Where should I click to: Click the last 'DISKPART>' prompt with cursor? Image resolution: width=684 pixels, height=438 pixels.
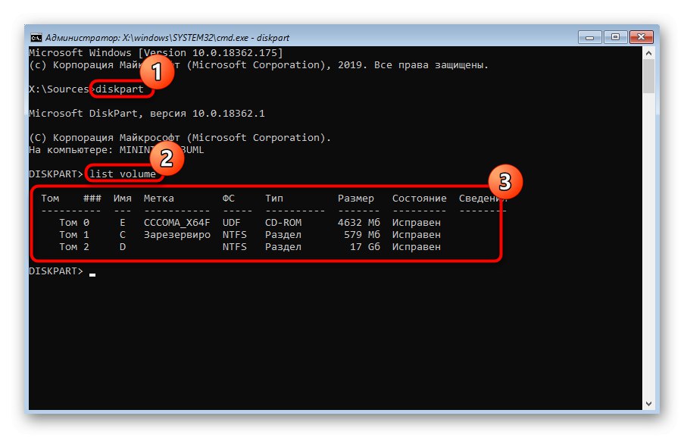coord(56,271)
